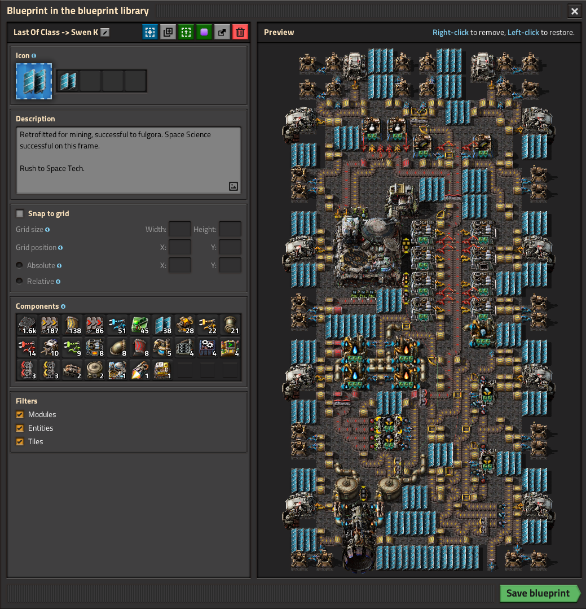
Task: Delete this blueprint with the trash icon
Action: click(x=240, y=32)
